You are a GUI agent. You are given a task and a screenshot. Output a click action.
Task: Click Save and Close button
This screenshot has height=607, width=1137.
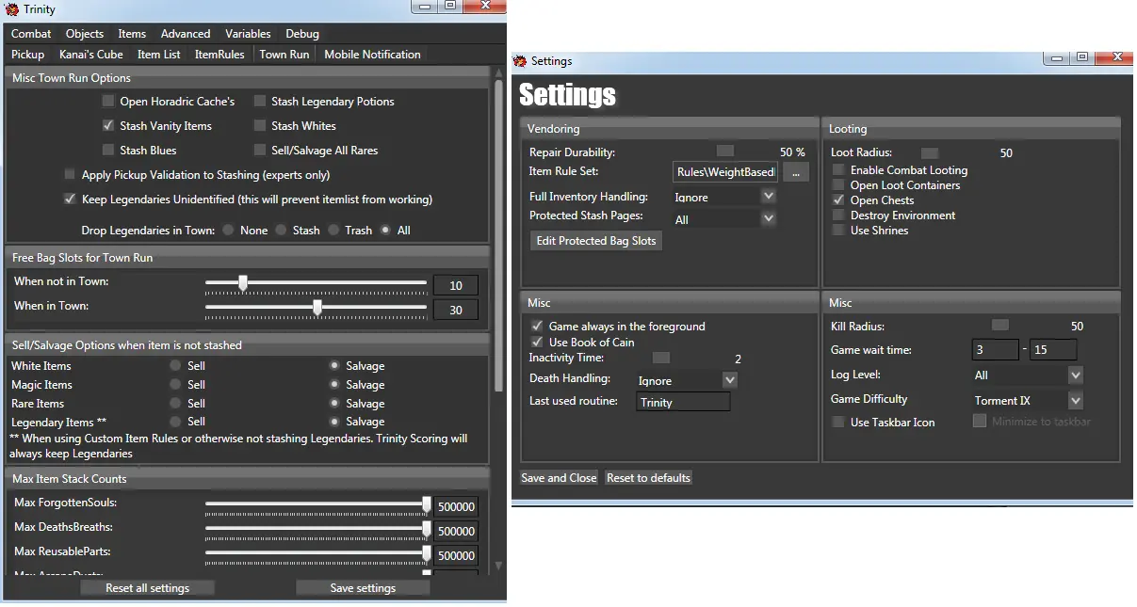coord(559,478)
